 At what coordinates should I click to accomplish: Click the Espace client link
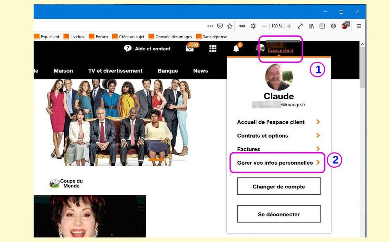[x=280, y=50]
